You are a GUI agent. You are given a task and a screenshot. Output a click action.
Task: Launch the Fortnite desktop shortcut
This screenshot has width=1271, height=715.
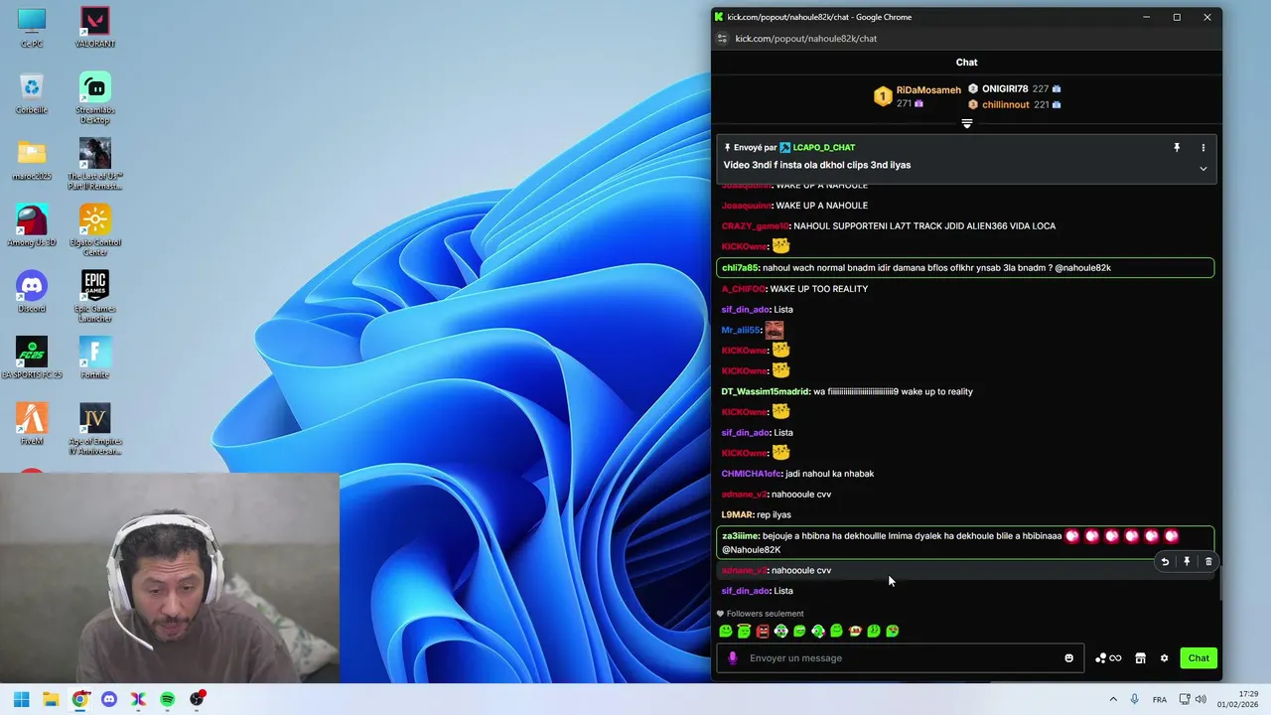tap(95, 357)
